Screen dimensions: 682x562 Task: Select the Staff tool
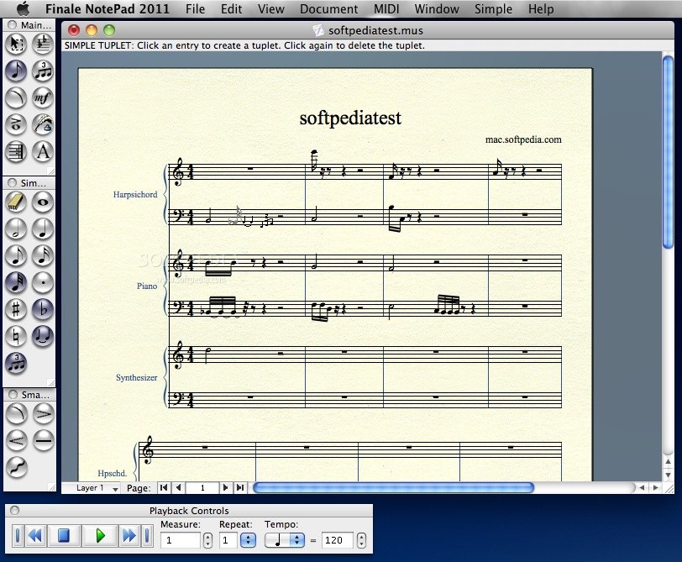click(15, 152)
